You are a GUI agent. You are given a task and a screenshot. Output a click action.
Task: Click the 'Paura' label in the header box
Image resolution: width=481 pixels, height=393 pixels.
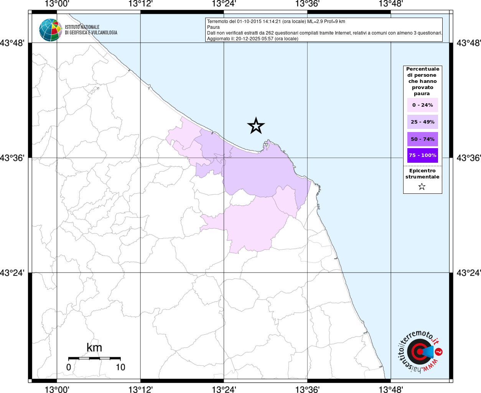(x=213, y=27)
